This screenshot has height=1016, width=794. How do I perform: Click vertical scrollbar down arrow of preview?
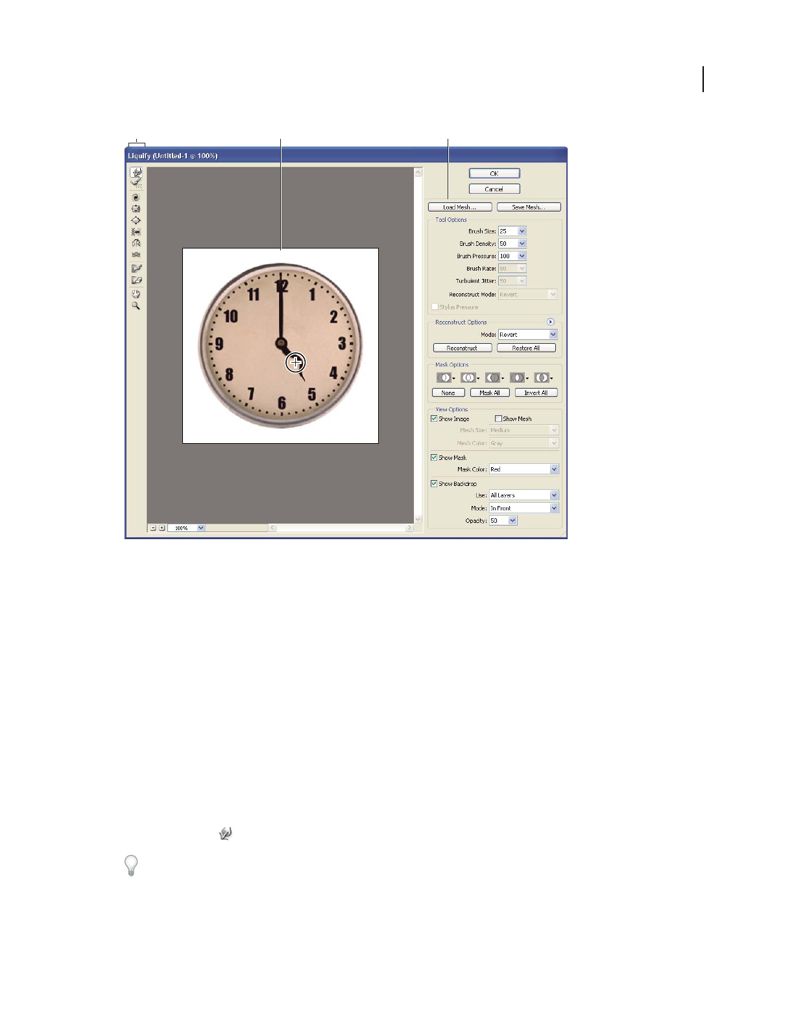click(418, 519)
